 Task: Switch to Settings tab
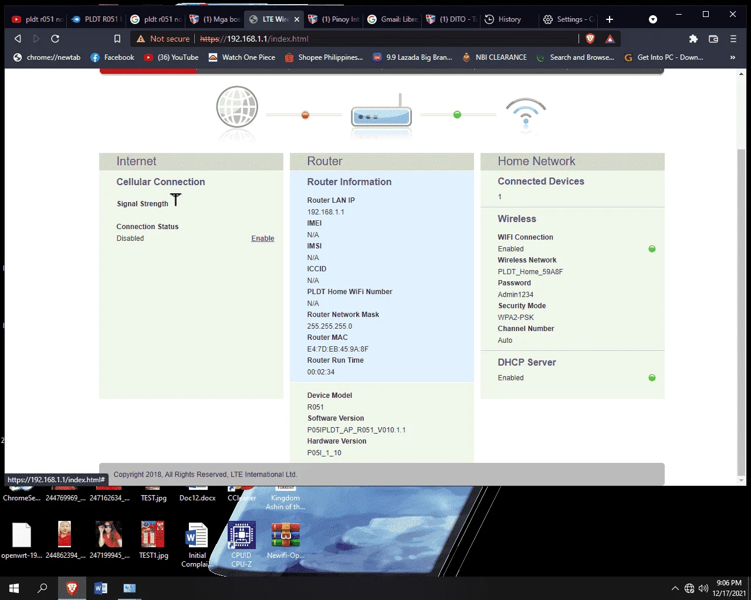tap(568, 19)
